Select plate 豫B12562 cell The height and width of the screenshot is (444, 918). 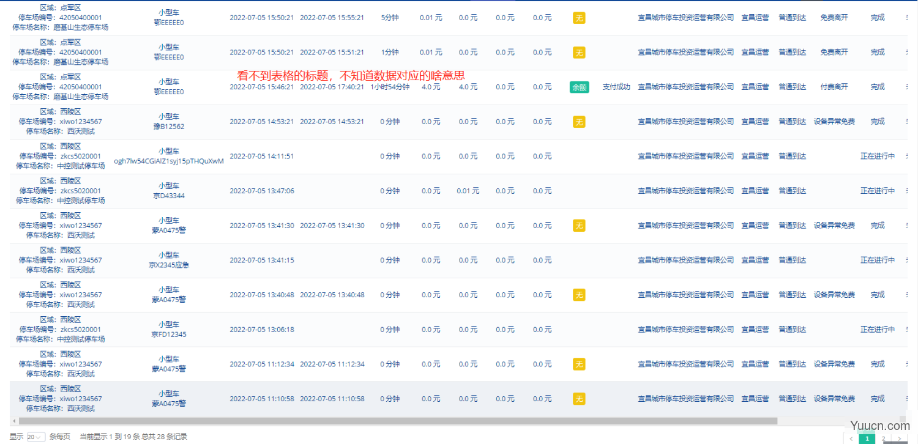[169, 127]
